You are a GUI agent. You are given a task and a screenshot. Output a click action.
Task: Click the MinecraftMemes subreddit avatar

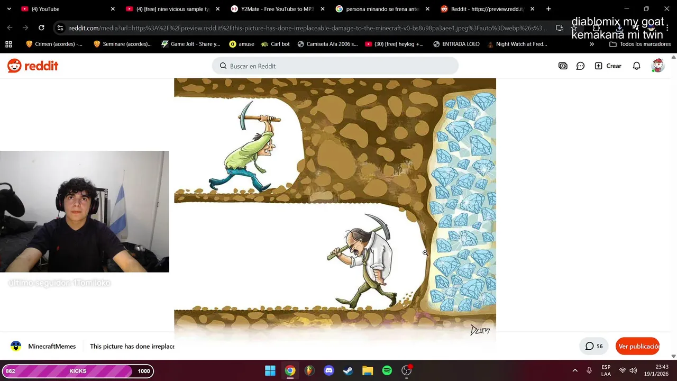click(x=16, y=346)
